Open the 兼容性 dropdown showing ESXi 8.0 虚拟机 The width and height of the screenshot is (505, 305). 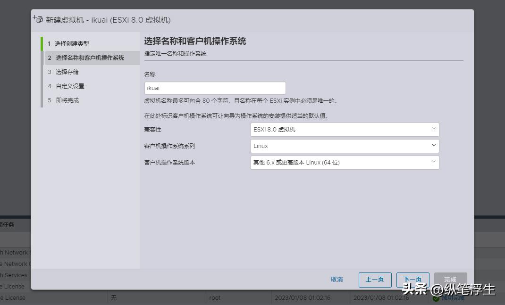point(345,130)
